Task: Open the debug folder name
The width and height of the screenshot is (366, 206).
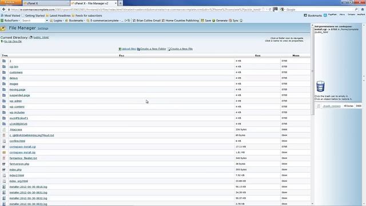Action: pos(14,78)
